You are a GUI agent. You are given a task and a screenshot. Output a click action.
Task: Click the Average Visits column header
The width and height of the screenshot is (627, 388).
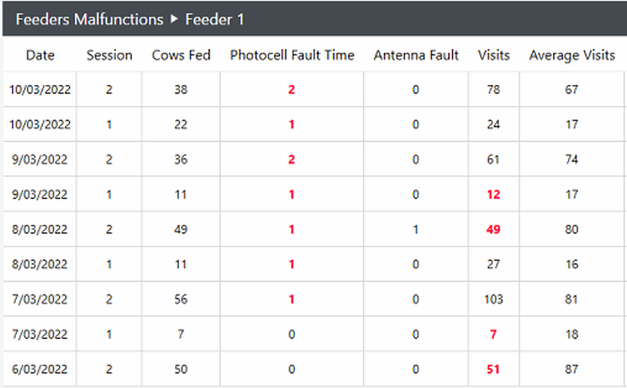coord(572,55)
